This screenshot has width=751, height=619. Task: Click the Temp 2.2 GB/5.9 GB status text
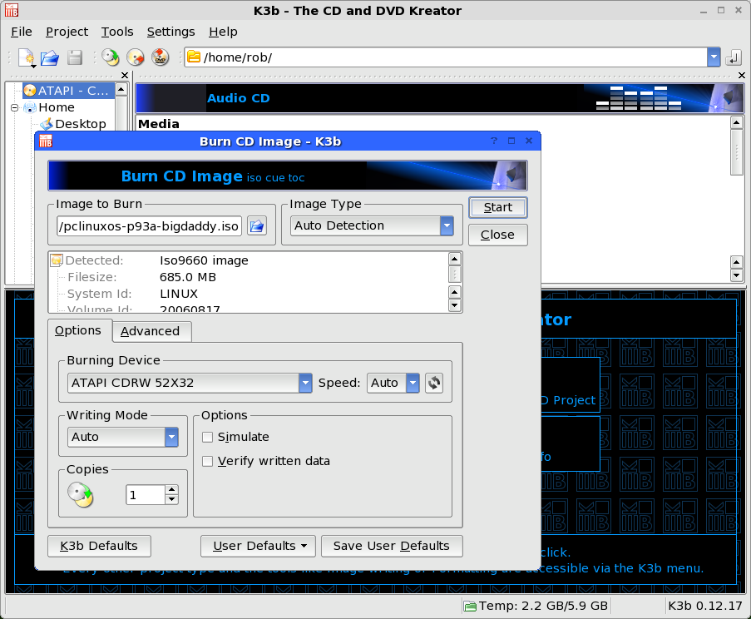[543, 606]
